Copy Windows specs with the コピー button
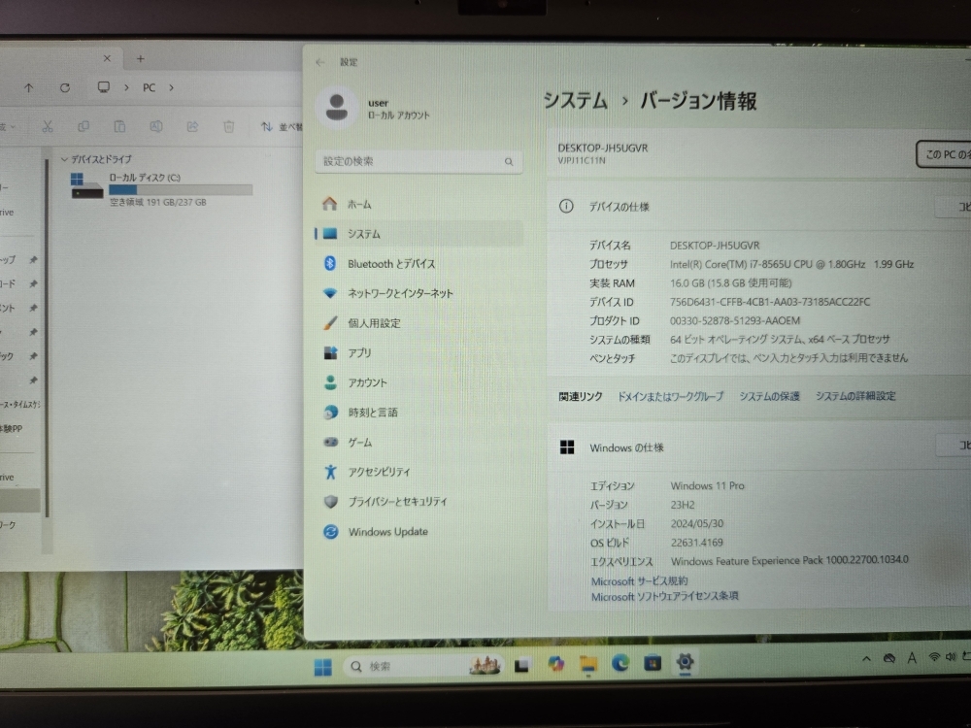This screenshot has height=728, width=971. point(954,446)
